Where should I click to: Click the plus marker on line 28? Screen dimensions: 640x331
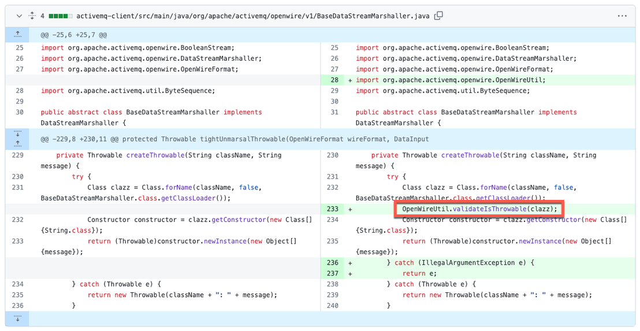[350, 80]
